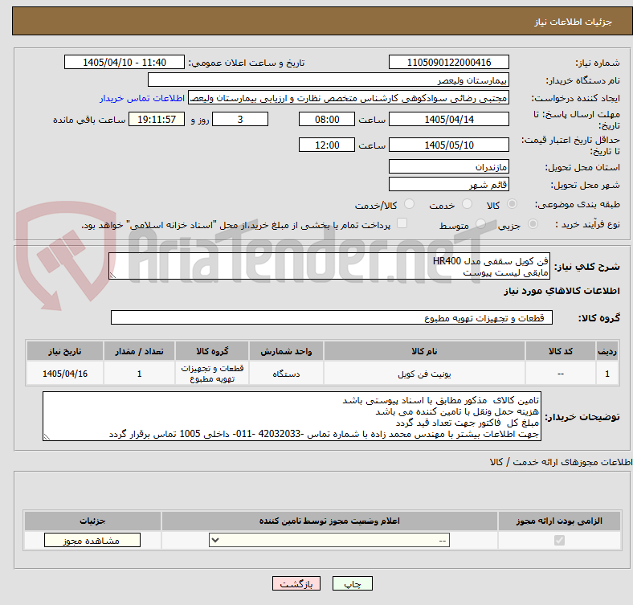Click the resize handle of buyer notes textarea
633x605 pixels.
(x=47, y=437)
